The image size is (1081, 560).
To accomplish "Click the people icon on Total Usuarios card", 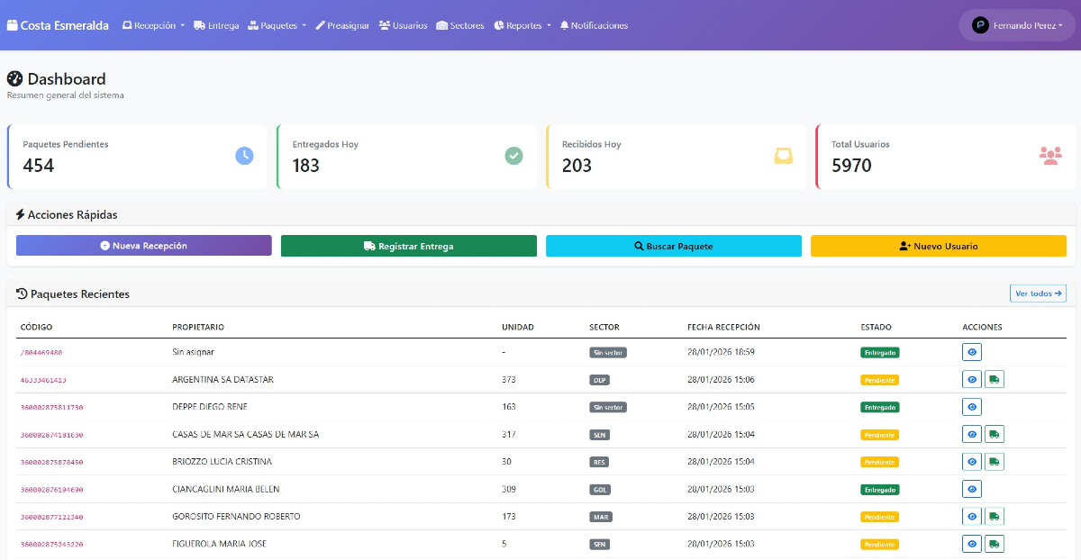I will [x=1050, y=156].
